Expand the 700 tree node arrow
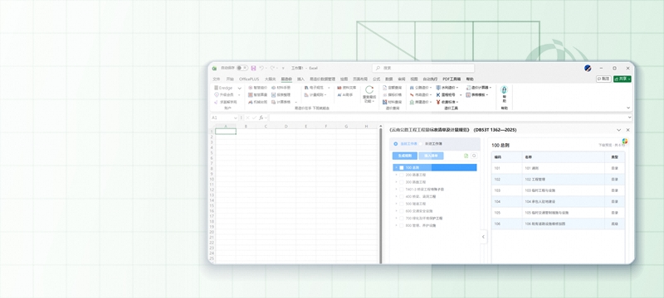The image size is (664, 298). pyautogui.click(x=396, y=219)
